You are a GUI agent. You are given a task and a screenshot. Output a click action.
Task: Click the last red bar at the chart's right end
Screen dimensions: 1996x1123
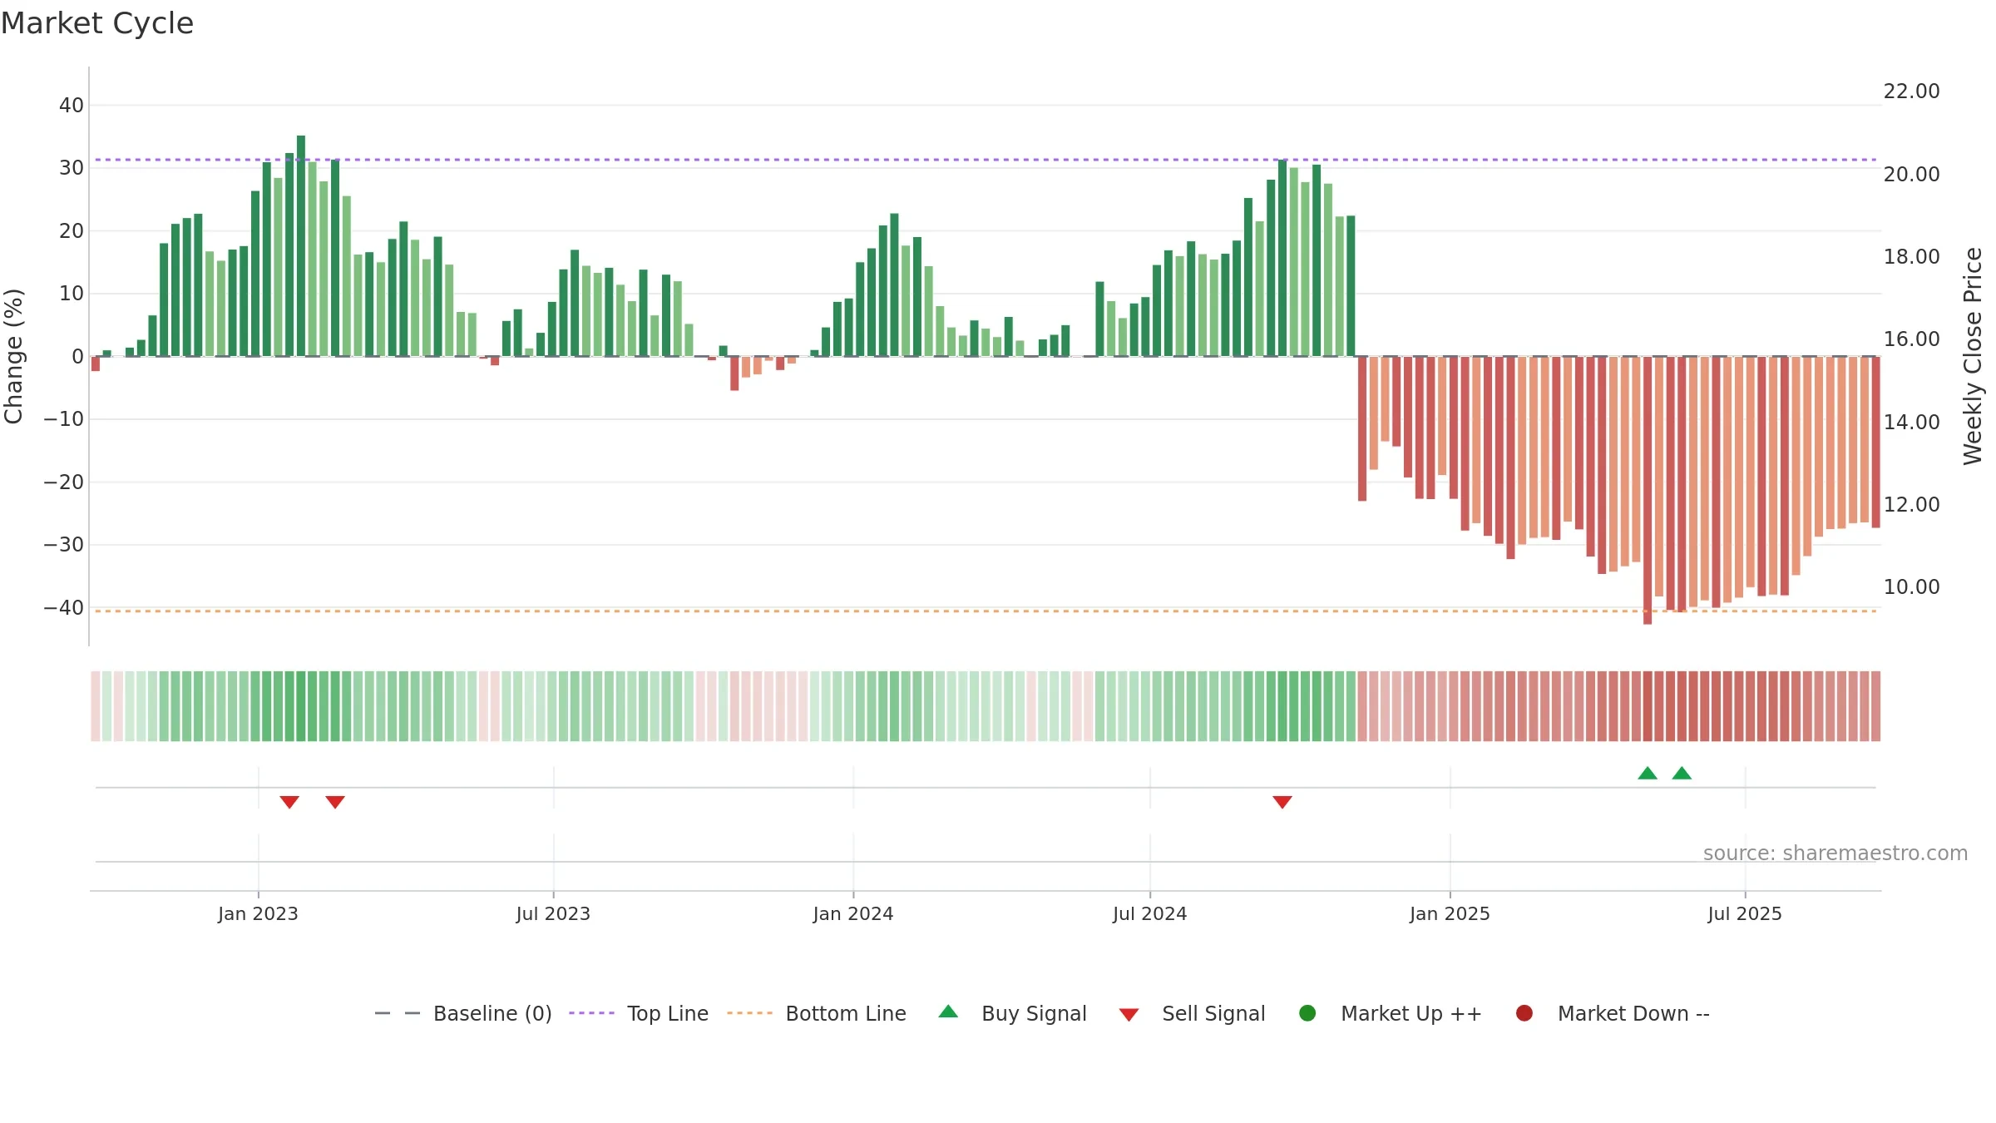click(1875, 442)
